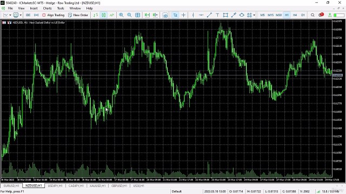Select the H1 timeframe button
The image size is (346, 194).
click(287, 15)
